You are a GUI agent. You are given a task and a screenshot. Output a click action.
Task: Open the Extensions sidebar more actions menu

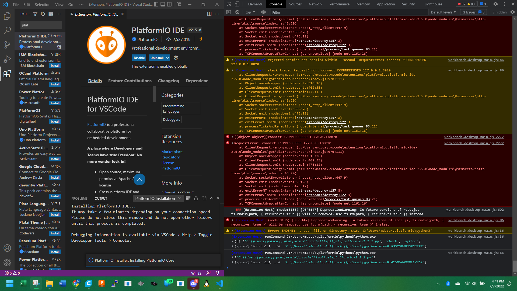click(x=59, y=14)
